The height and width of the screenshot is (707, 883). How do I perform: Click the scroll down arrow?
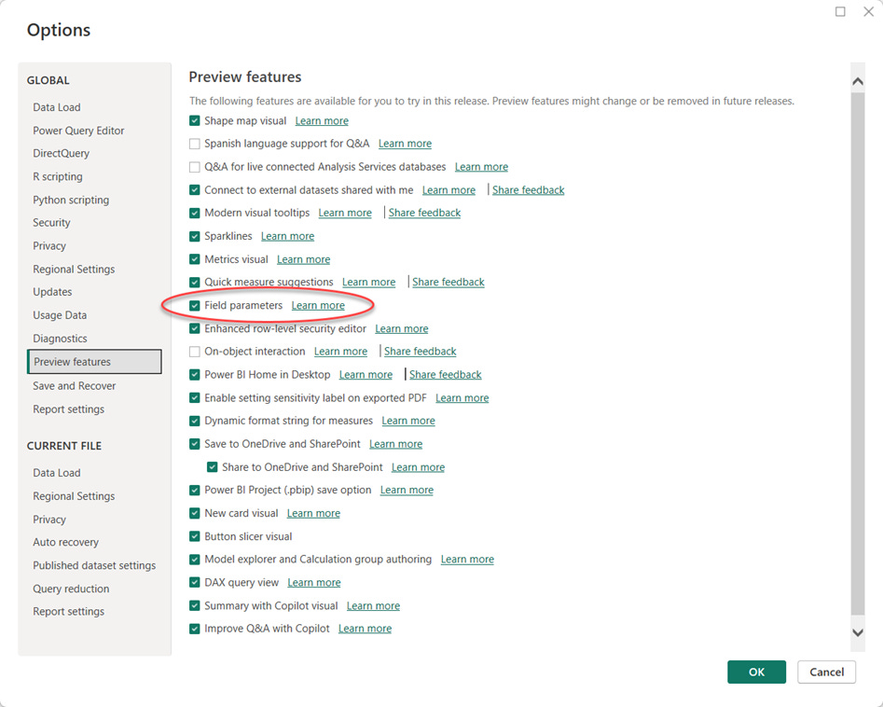point(857,632)
